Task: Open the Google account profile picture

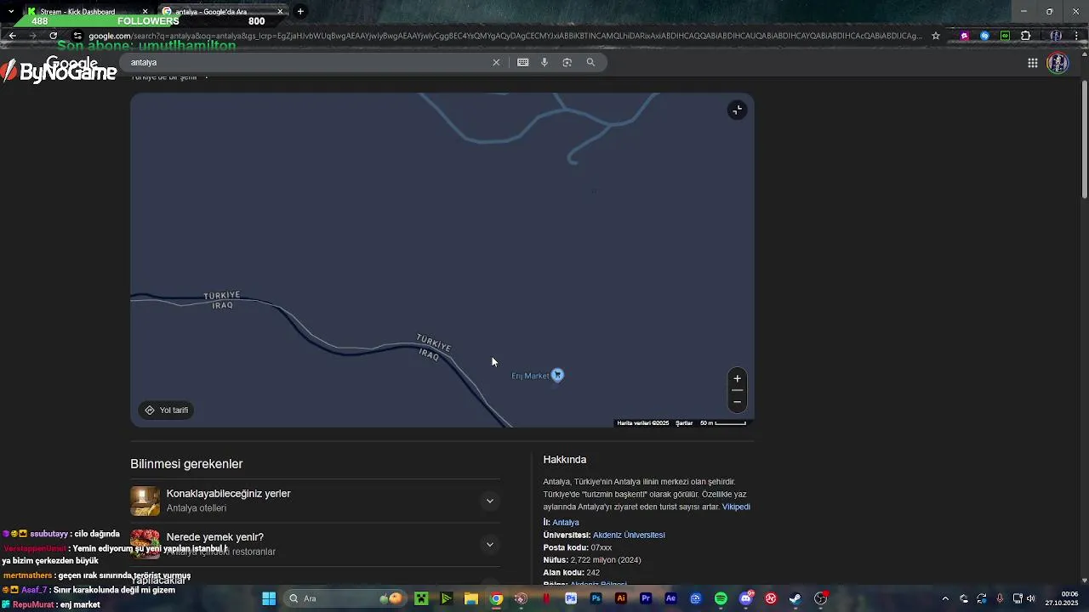Action: point(1058,63)
